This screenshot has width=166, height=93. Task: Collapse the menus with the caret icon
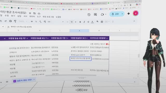[x=134, y=21]
